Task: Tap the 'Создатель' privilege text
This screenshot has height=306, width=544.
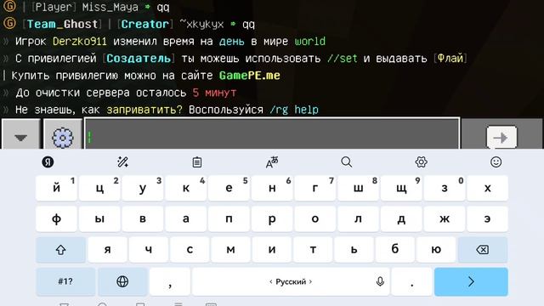Action: (x=139, y=59)
